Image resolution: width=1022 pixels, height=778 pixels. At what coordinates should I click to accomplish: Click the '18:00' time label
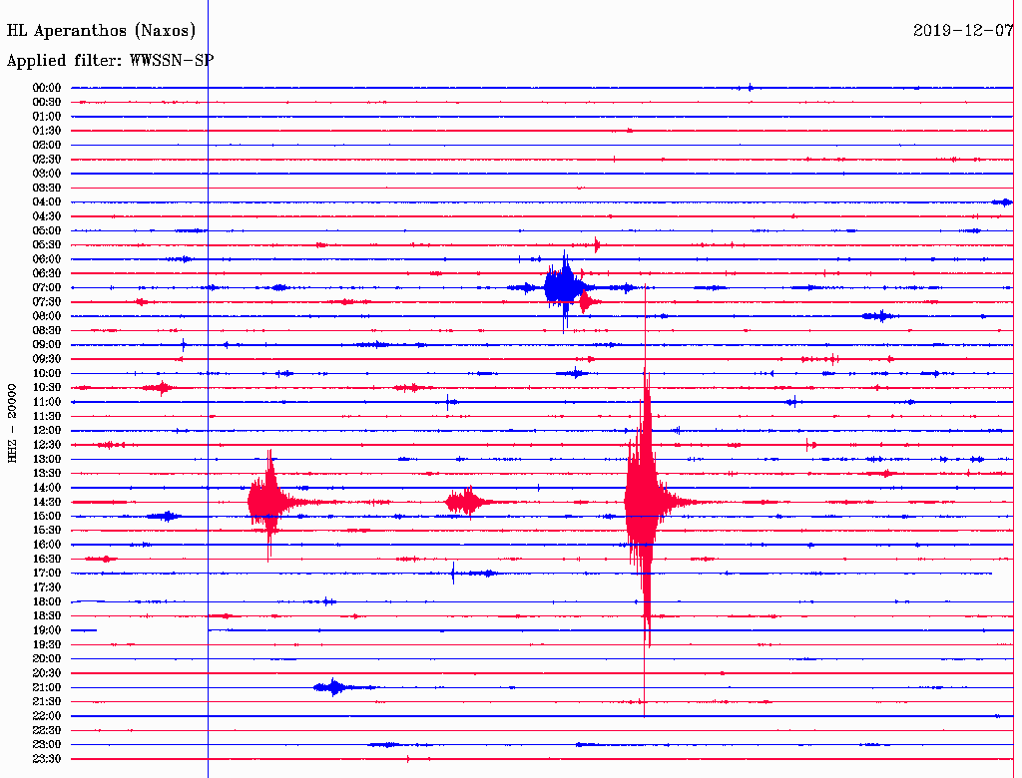click(47, 602)
